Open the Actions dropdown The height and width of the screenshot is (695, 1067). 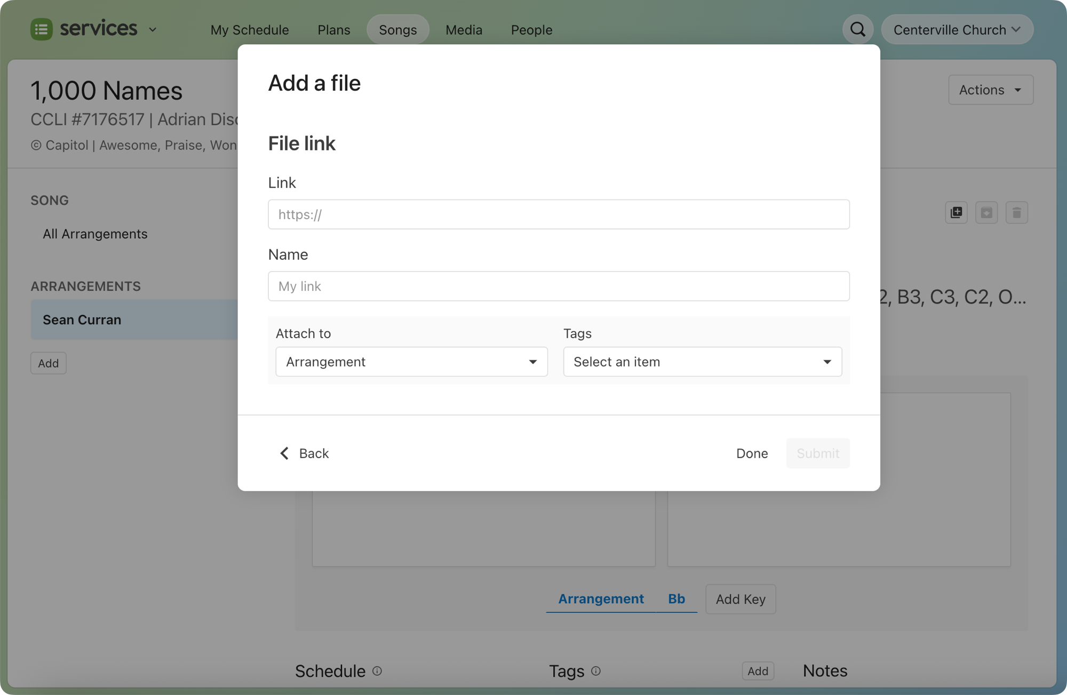pyautogui.click(x=990, y=90)
